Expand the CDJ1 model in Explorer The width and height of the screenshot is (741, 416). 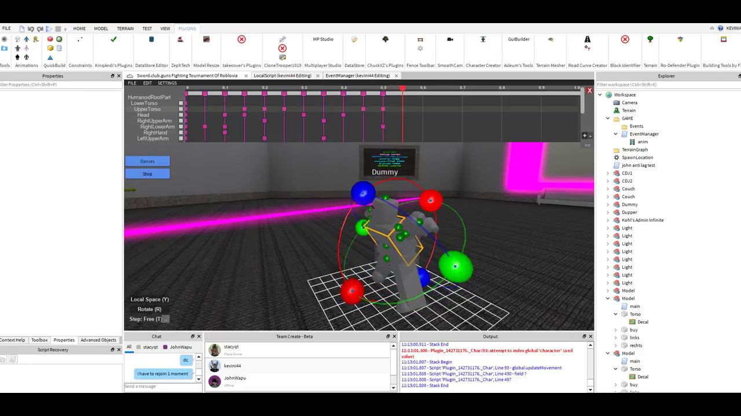click(608, 173)
